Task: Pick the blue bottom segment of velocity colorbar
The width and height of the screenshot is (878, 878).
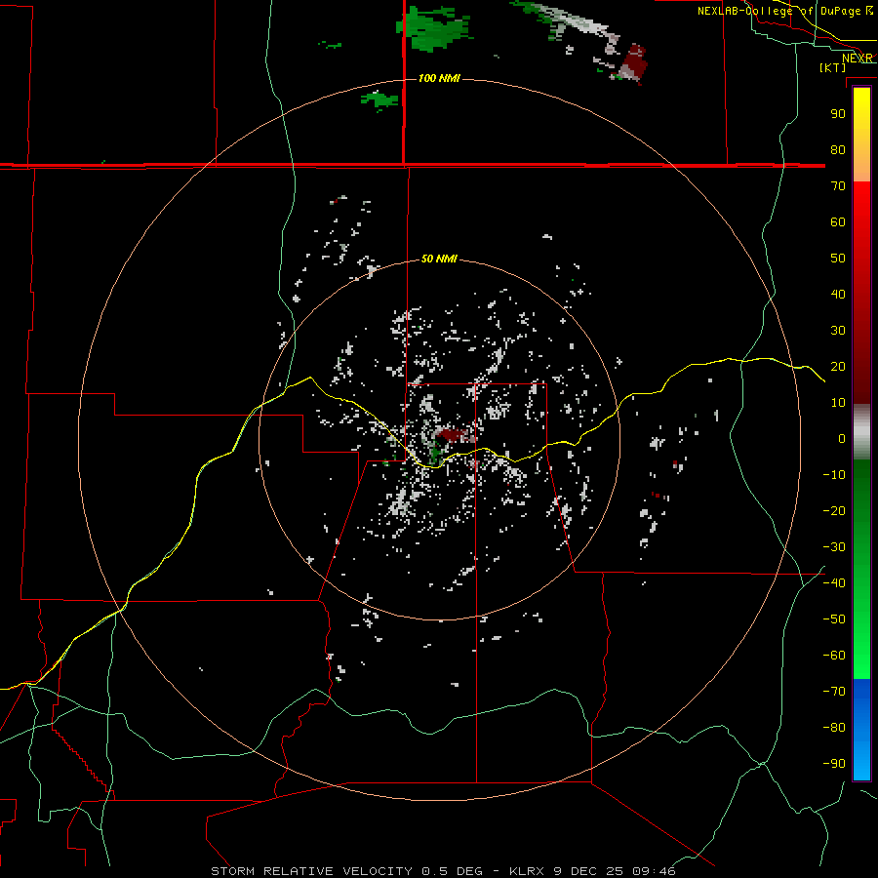Action: (861, 729)
